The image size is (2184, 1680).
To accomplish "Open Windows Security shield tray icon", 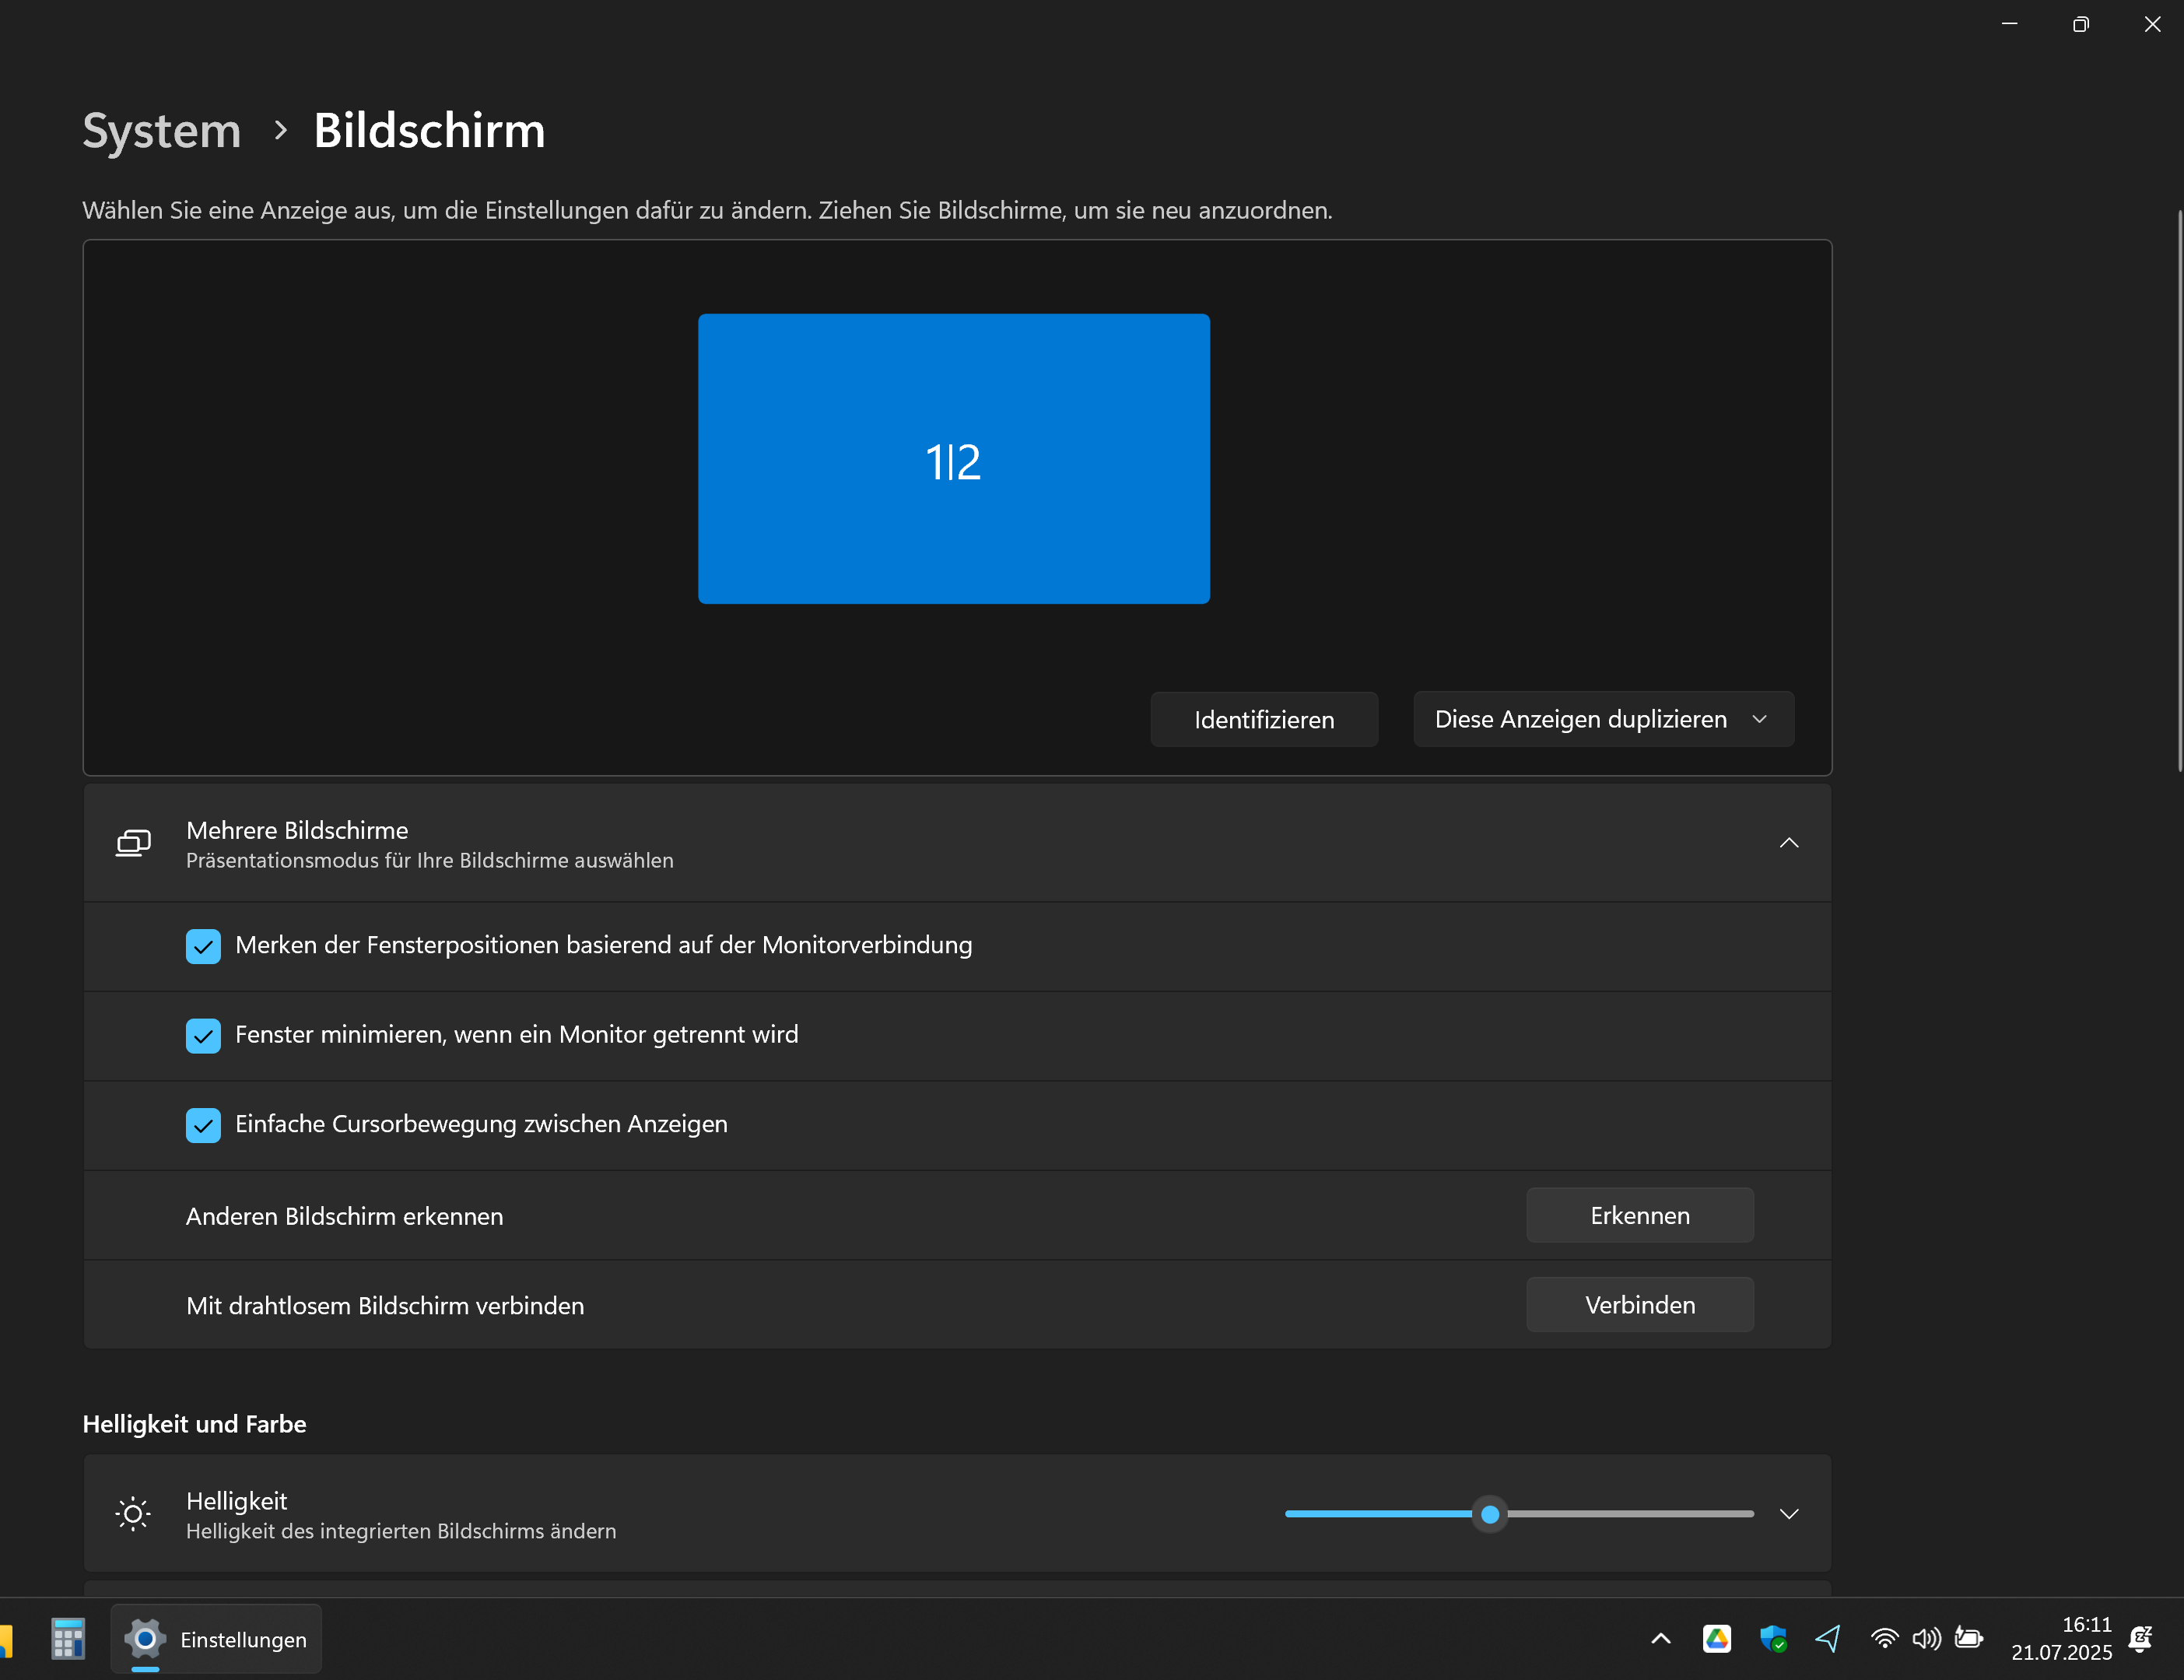I will 1772,1639.
